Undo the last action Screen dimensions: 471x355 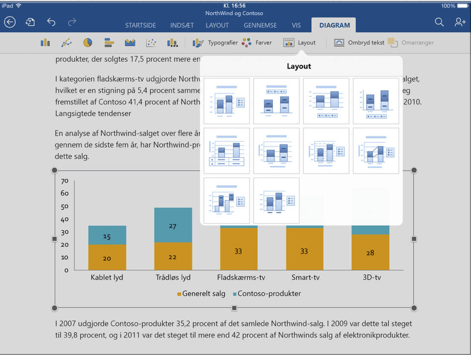click(51, 22)
